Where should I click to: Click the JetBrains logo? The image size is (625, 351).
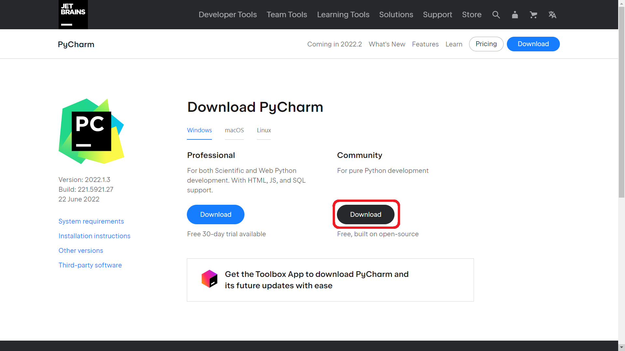click(x=73, y=15)
